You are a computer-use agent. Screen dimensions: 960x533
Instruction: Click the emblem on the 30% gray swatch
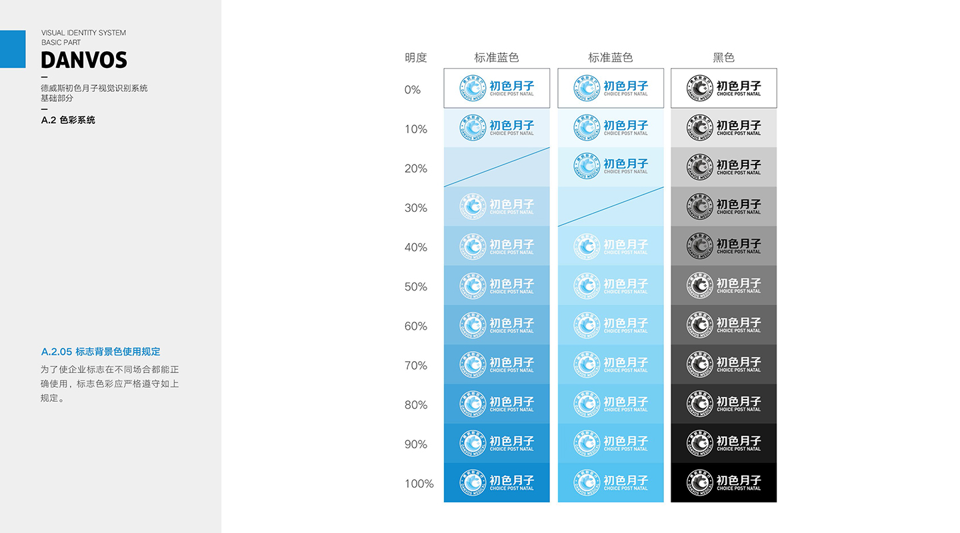[x=700, y=207]
